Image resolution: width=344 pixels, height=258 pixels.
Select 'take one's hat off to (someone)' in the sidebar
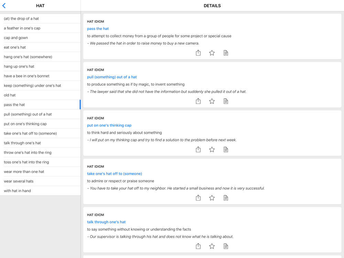(40, 133)
